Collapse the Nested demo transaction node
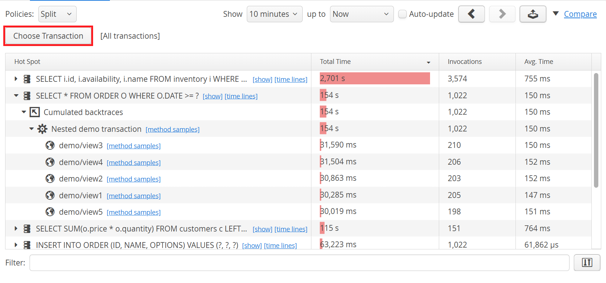Viewport: 606px width, 283px height. [31, 129]
